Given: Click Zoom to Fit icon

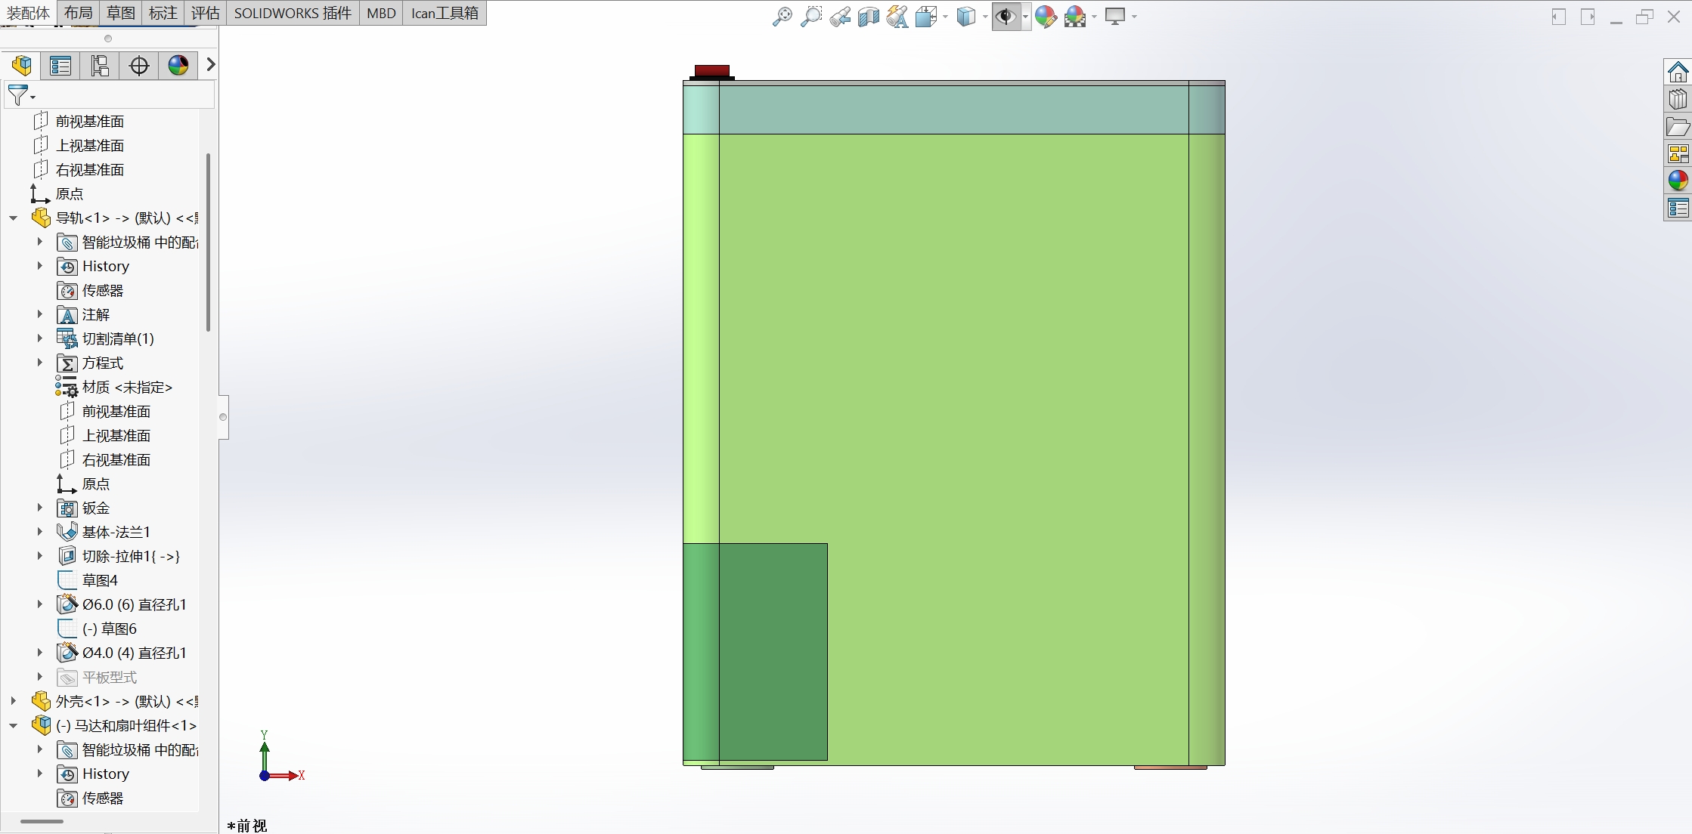Looking at the screenshot, I should (782, 17).
